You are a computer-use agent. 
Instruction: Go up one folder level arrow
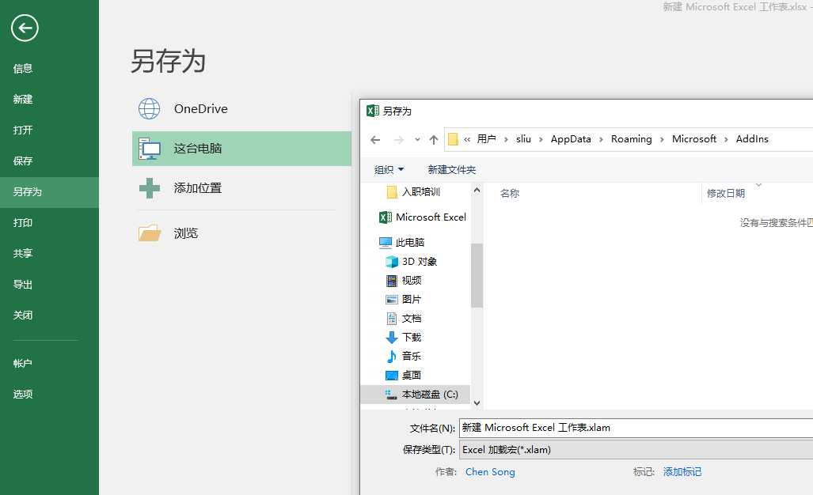(434, 139)
